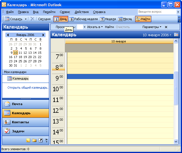
Task: Open toolbar options chevron at toolbar end
Action: click(179, 19)
